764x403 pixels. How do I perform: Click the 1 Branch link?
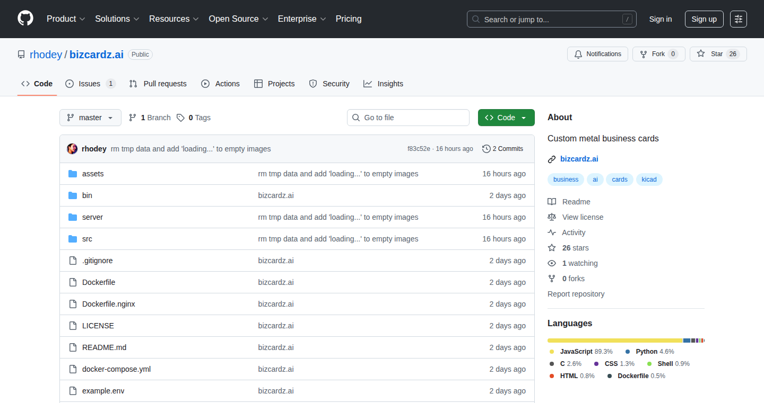coord(150,118)
